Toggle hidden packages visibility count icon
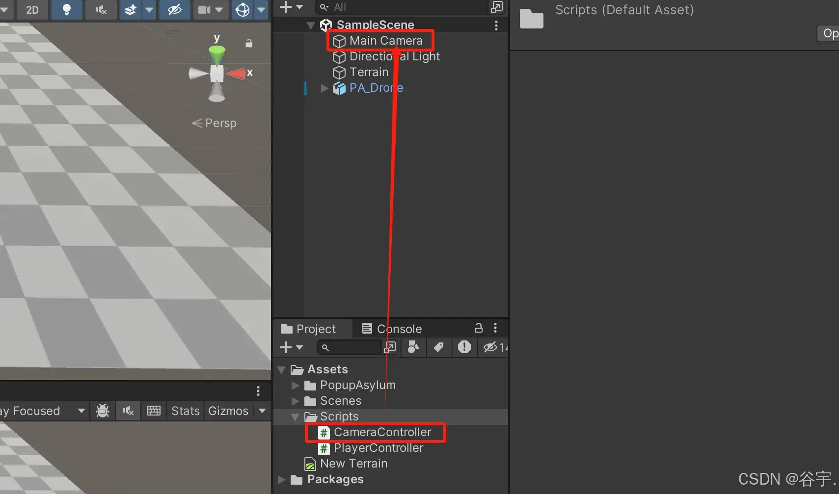The image size is (839, 494). 495,347
